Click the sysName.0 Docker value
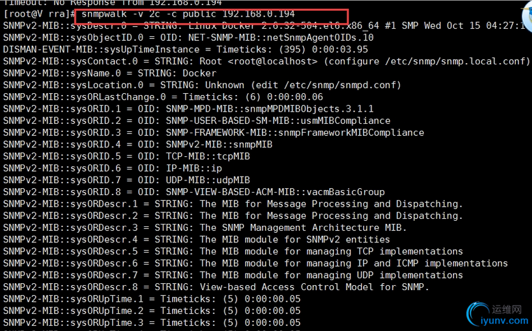Image resolution: width=532 pixels, height=331 pixels. [199, 73]
